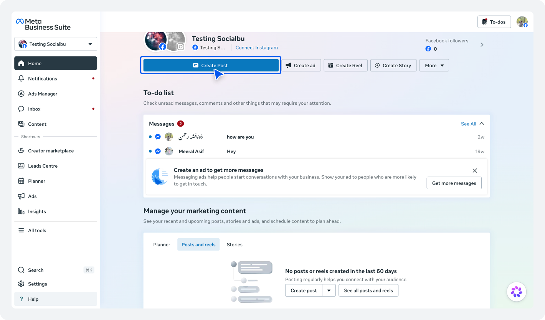545x320 pixels.
Task: Switch to the Planner tab
Action: pos(162,244)
